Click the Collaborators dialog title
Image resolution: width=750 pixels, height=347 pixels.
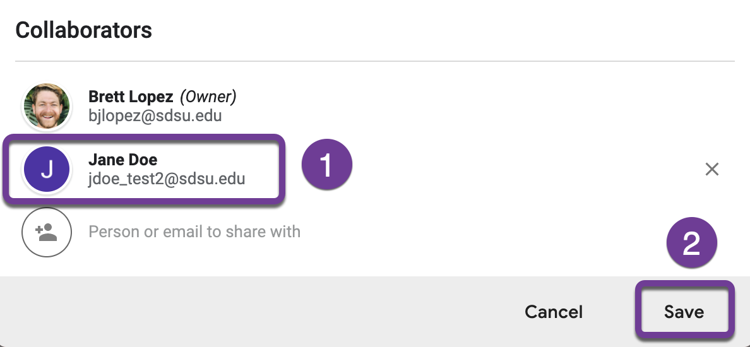coord(83,30)
